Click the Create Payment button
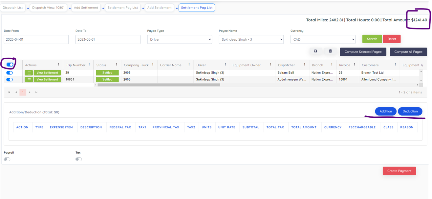The width and height of the screenshot is (432, 199). point(399,171)
